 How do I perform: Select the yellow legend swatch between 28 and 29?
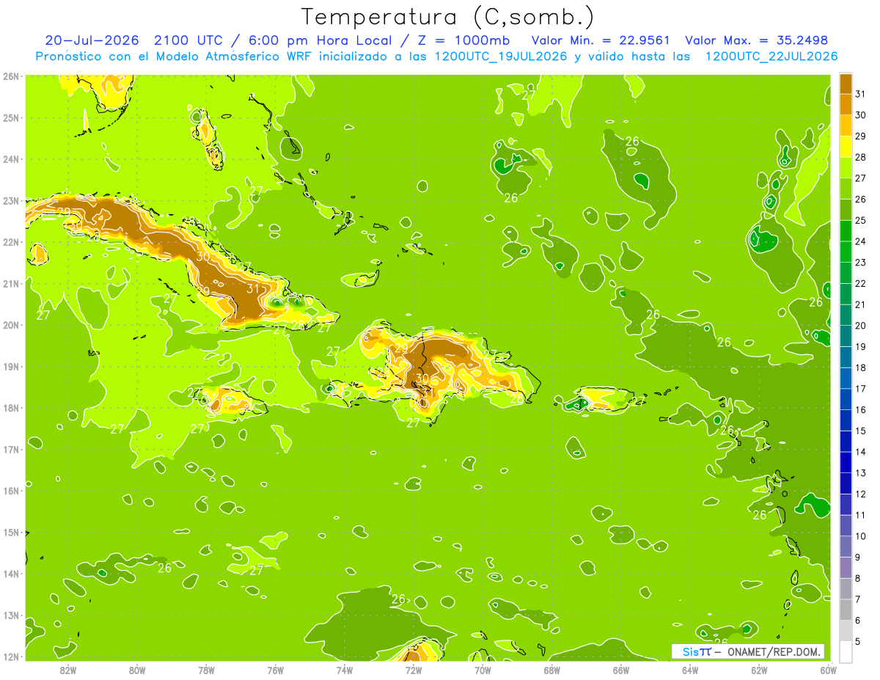(846, 147)
